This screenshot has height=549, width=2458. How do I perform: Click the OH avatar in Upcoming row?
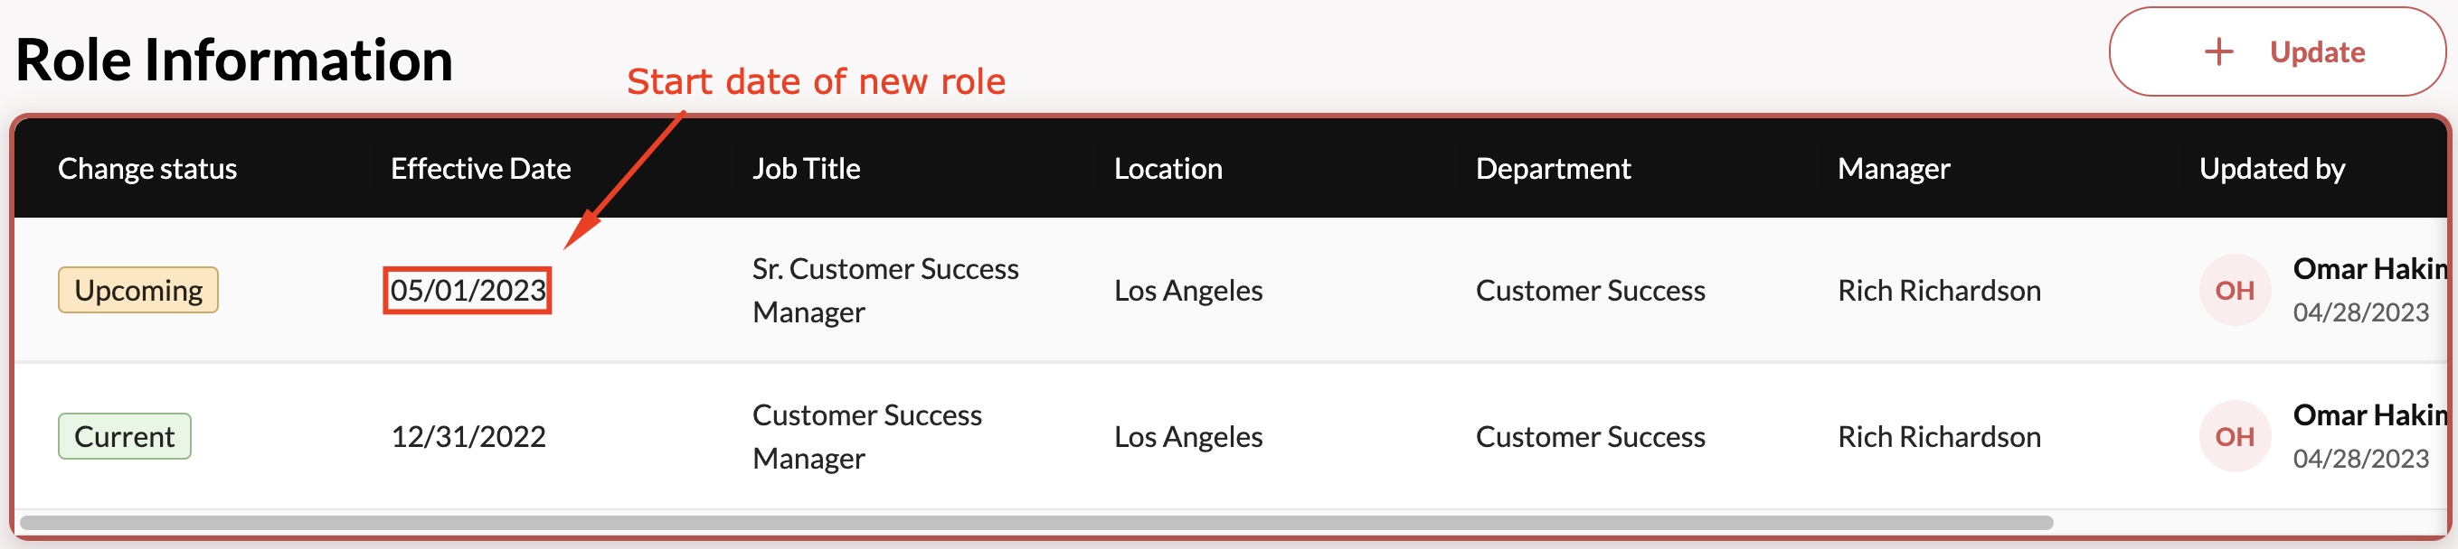[2235, 290]
